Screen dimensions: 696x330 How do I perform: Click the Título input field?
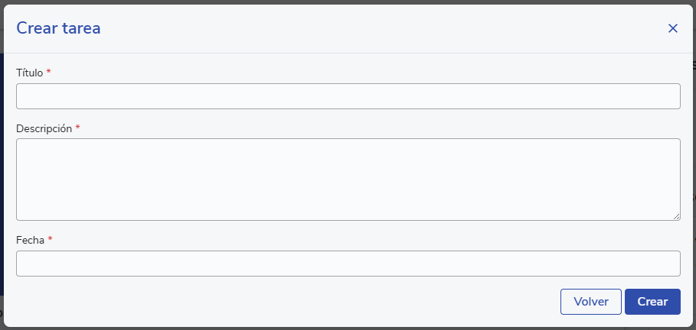click(348, 96)
